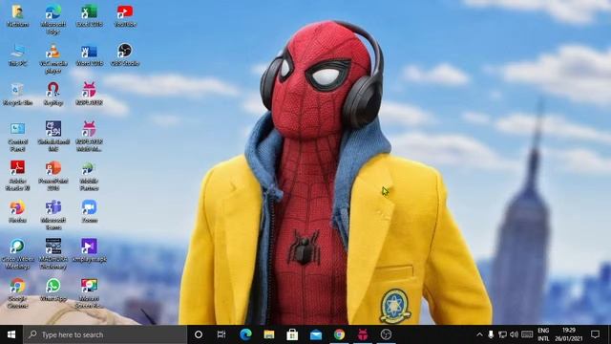611x344 pixels.
Task: Select the Recycle Bin icon
Action: (17, 95)
